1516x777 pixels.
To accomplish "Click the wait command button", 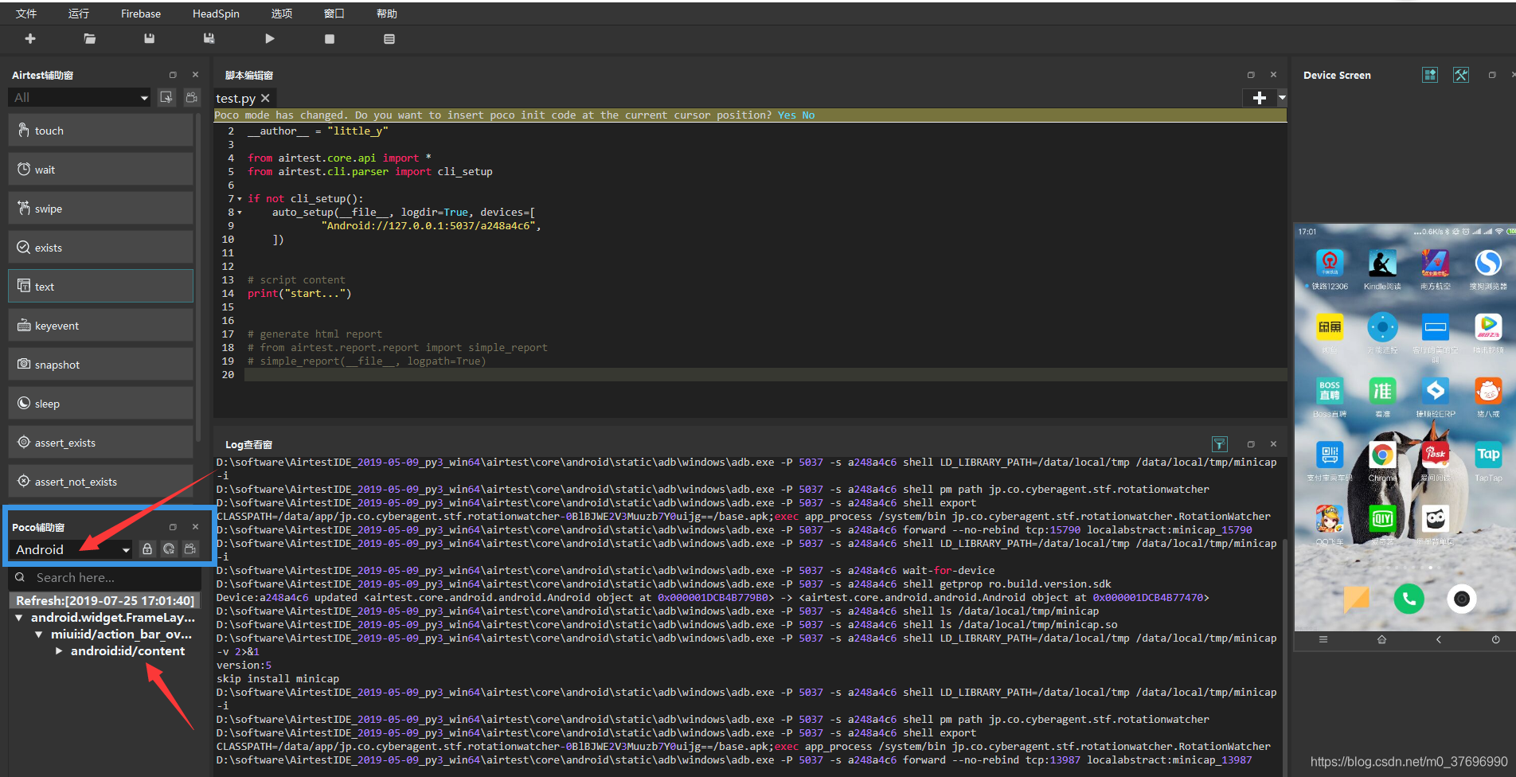I will [101, 170].
